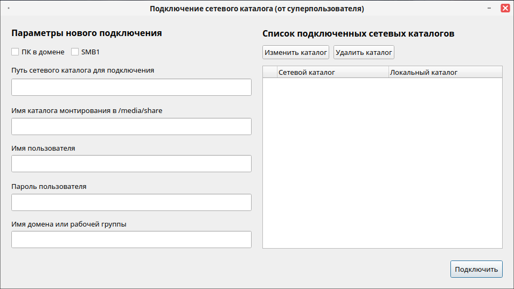
Task: Close the window with the red X icon
Action: (505, 9)
